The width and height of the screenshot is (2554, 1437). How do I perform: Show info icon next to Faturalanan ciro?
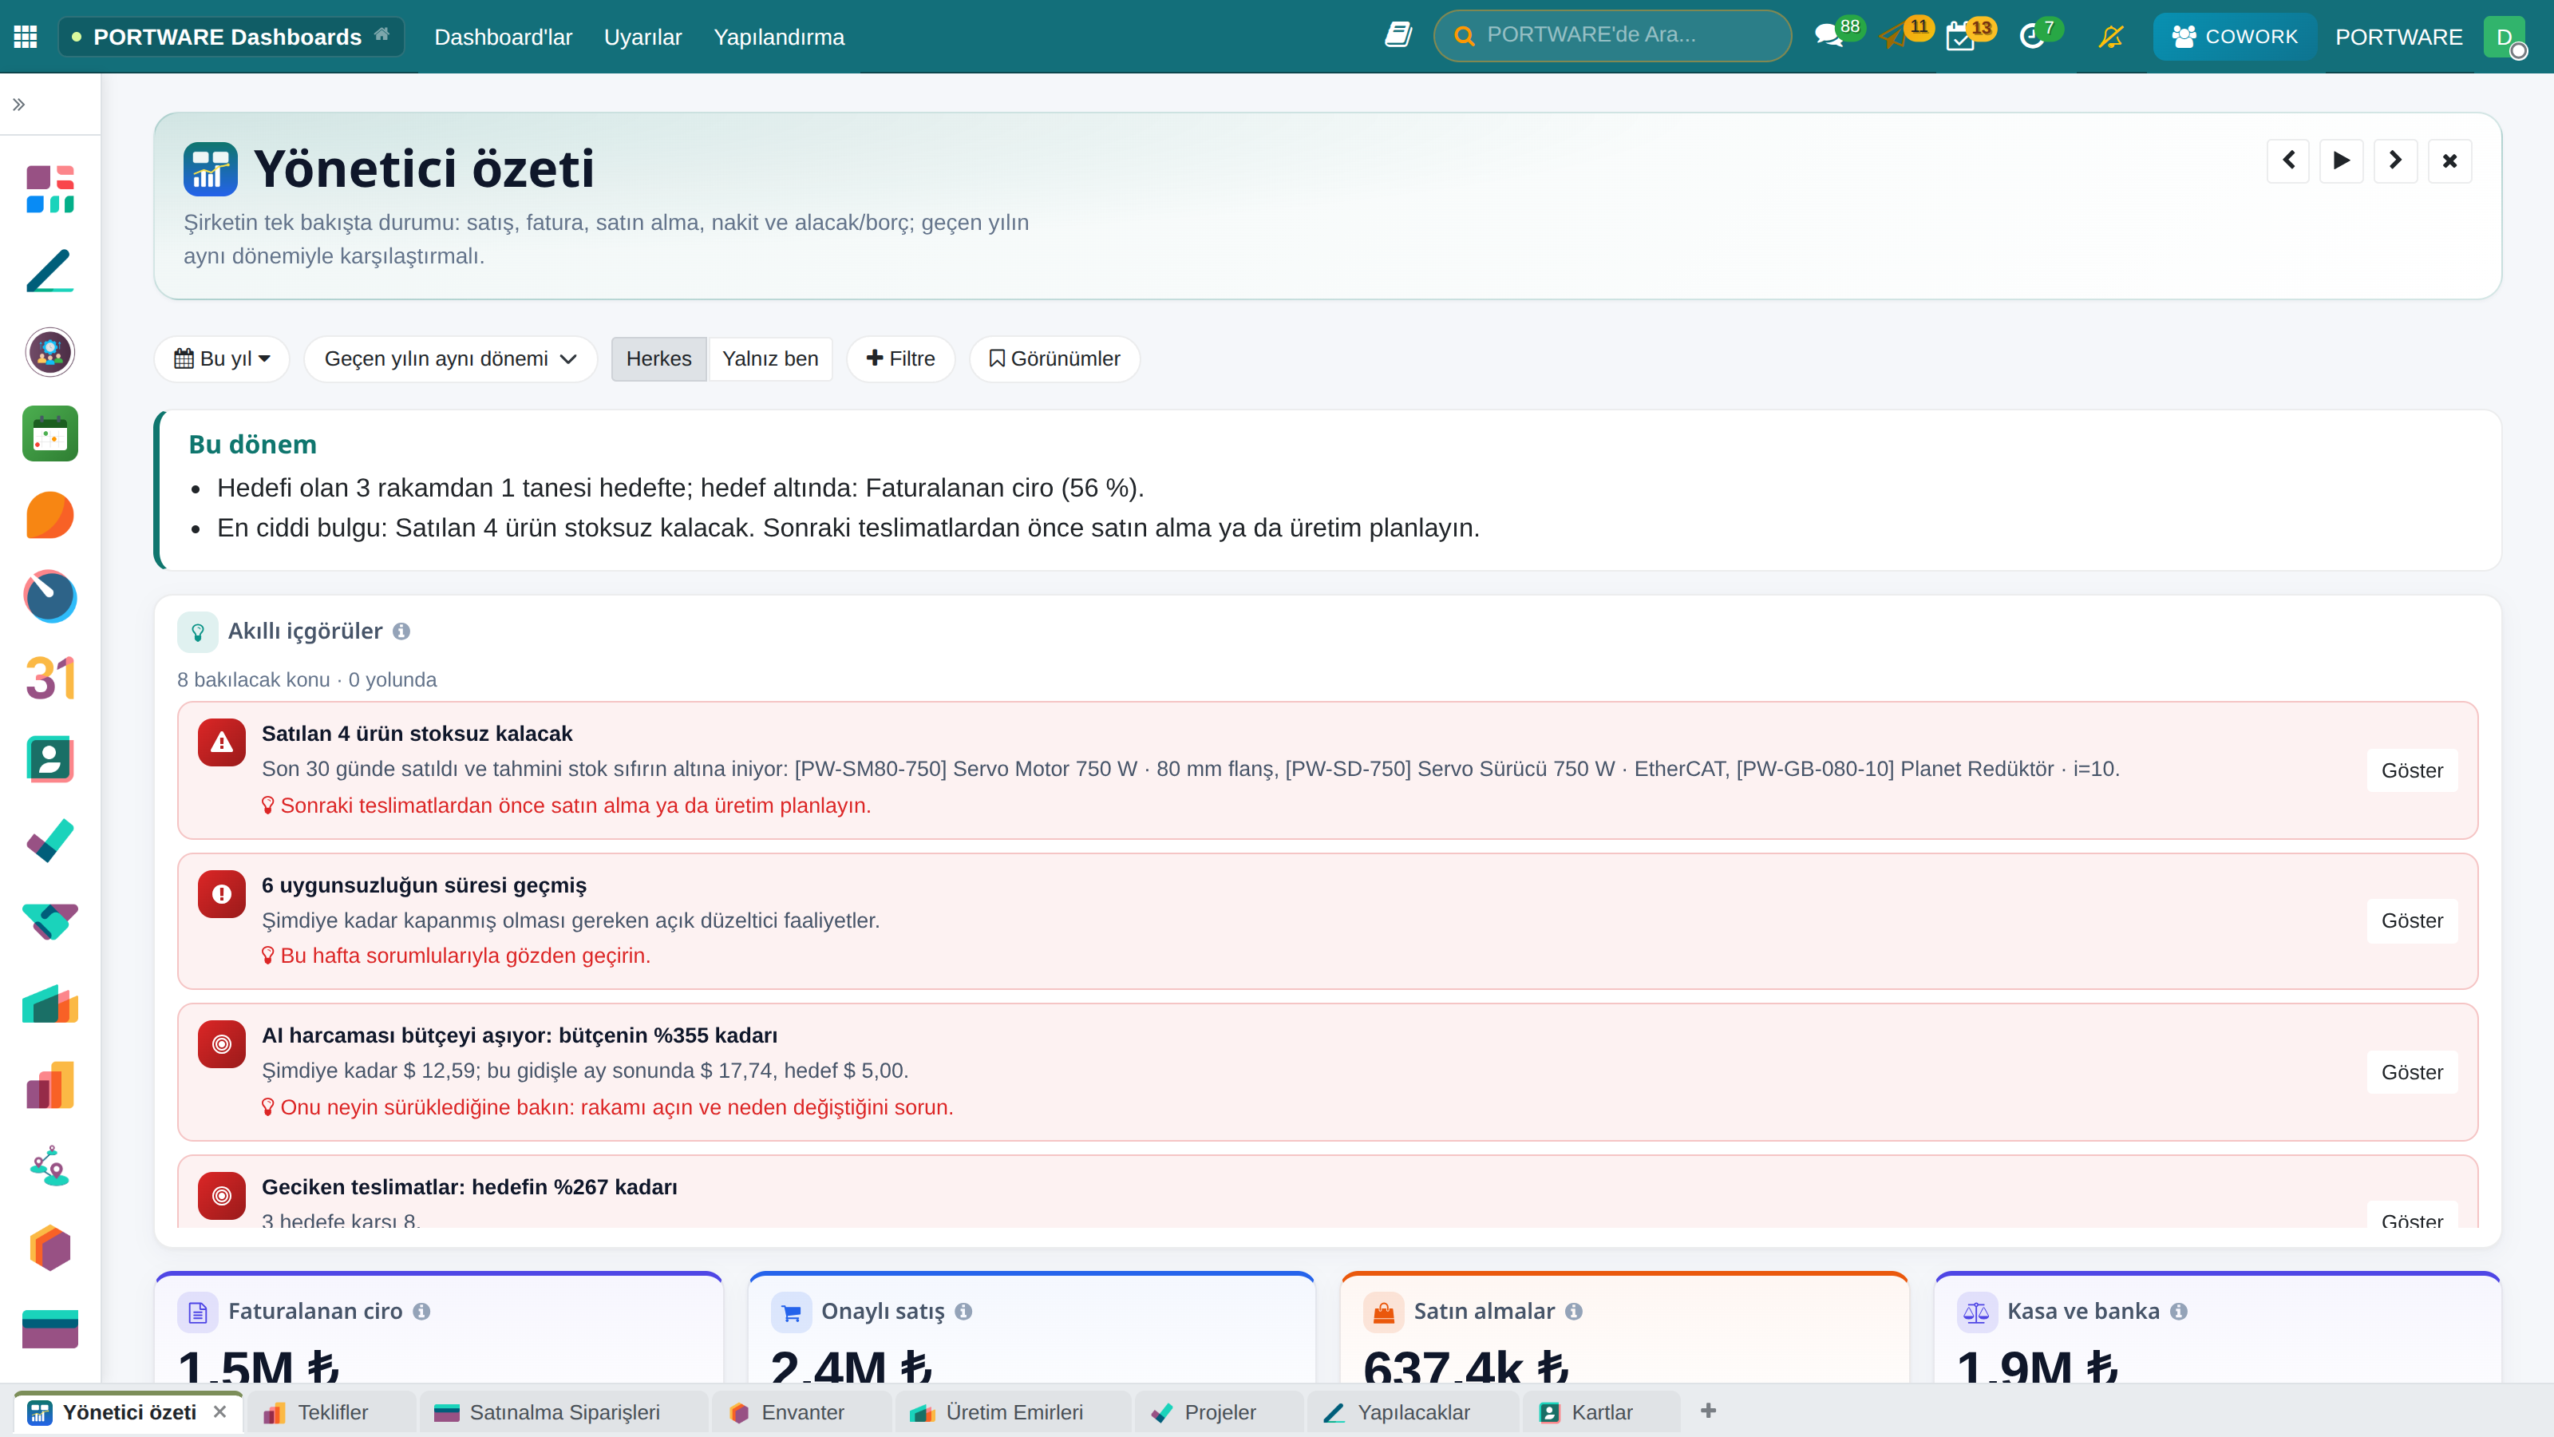click(x=421, y=1311)
